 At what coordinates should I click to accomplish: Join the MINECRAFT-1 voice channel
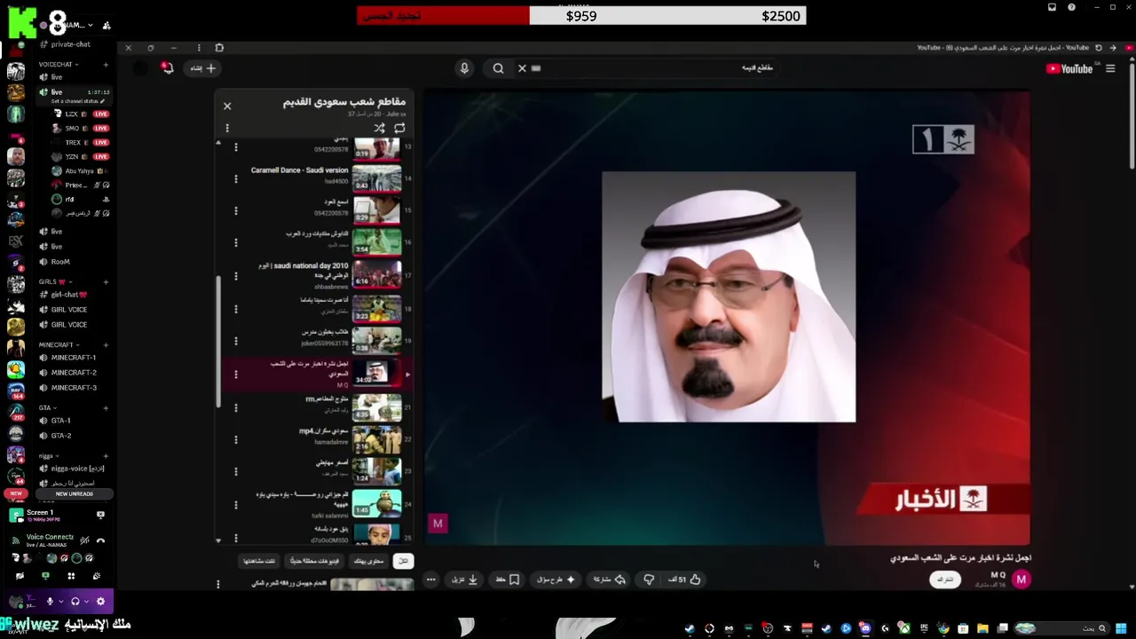pyautogui.click(x=75, y=358)
